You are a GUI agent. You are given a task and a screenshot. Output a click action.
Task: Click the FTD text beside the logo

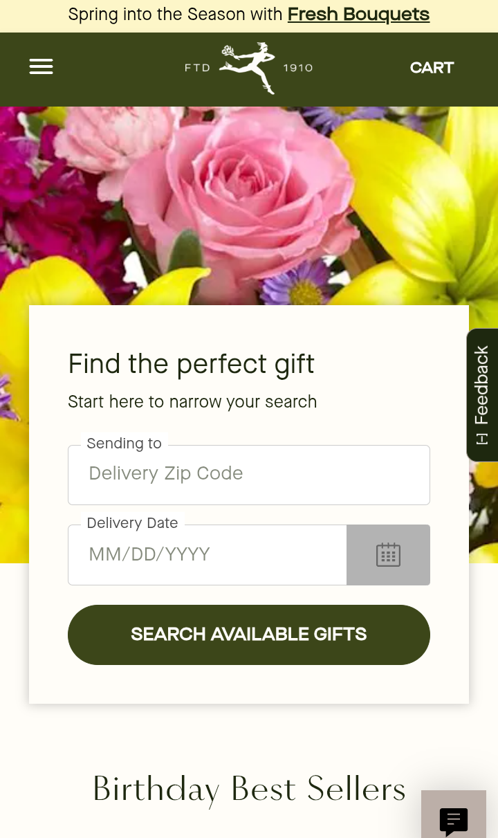[197, 68]
